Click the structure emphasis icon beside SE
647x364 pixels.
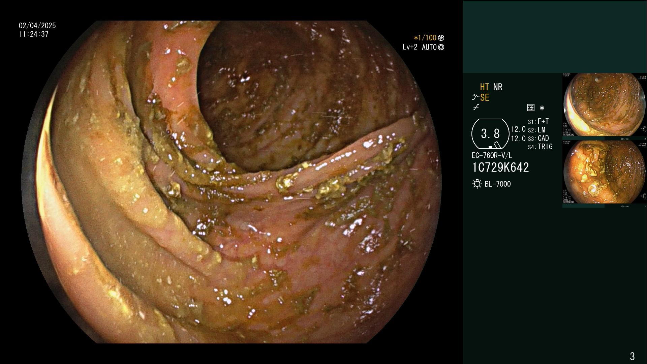[475, 97]
